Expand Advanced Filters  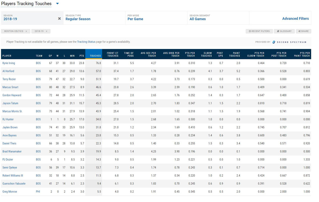click(295, 18)
